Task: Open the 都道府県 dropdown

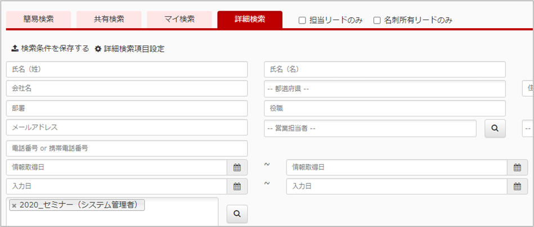Action: click(385, 89)
